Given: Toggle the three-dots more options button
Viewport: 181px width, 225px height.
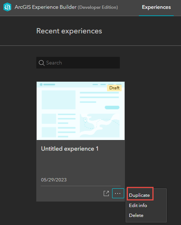Looking at the screenshot, I should [118, 193].
